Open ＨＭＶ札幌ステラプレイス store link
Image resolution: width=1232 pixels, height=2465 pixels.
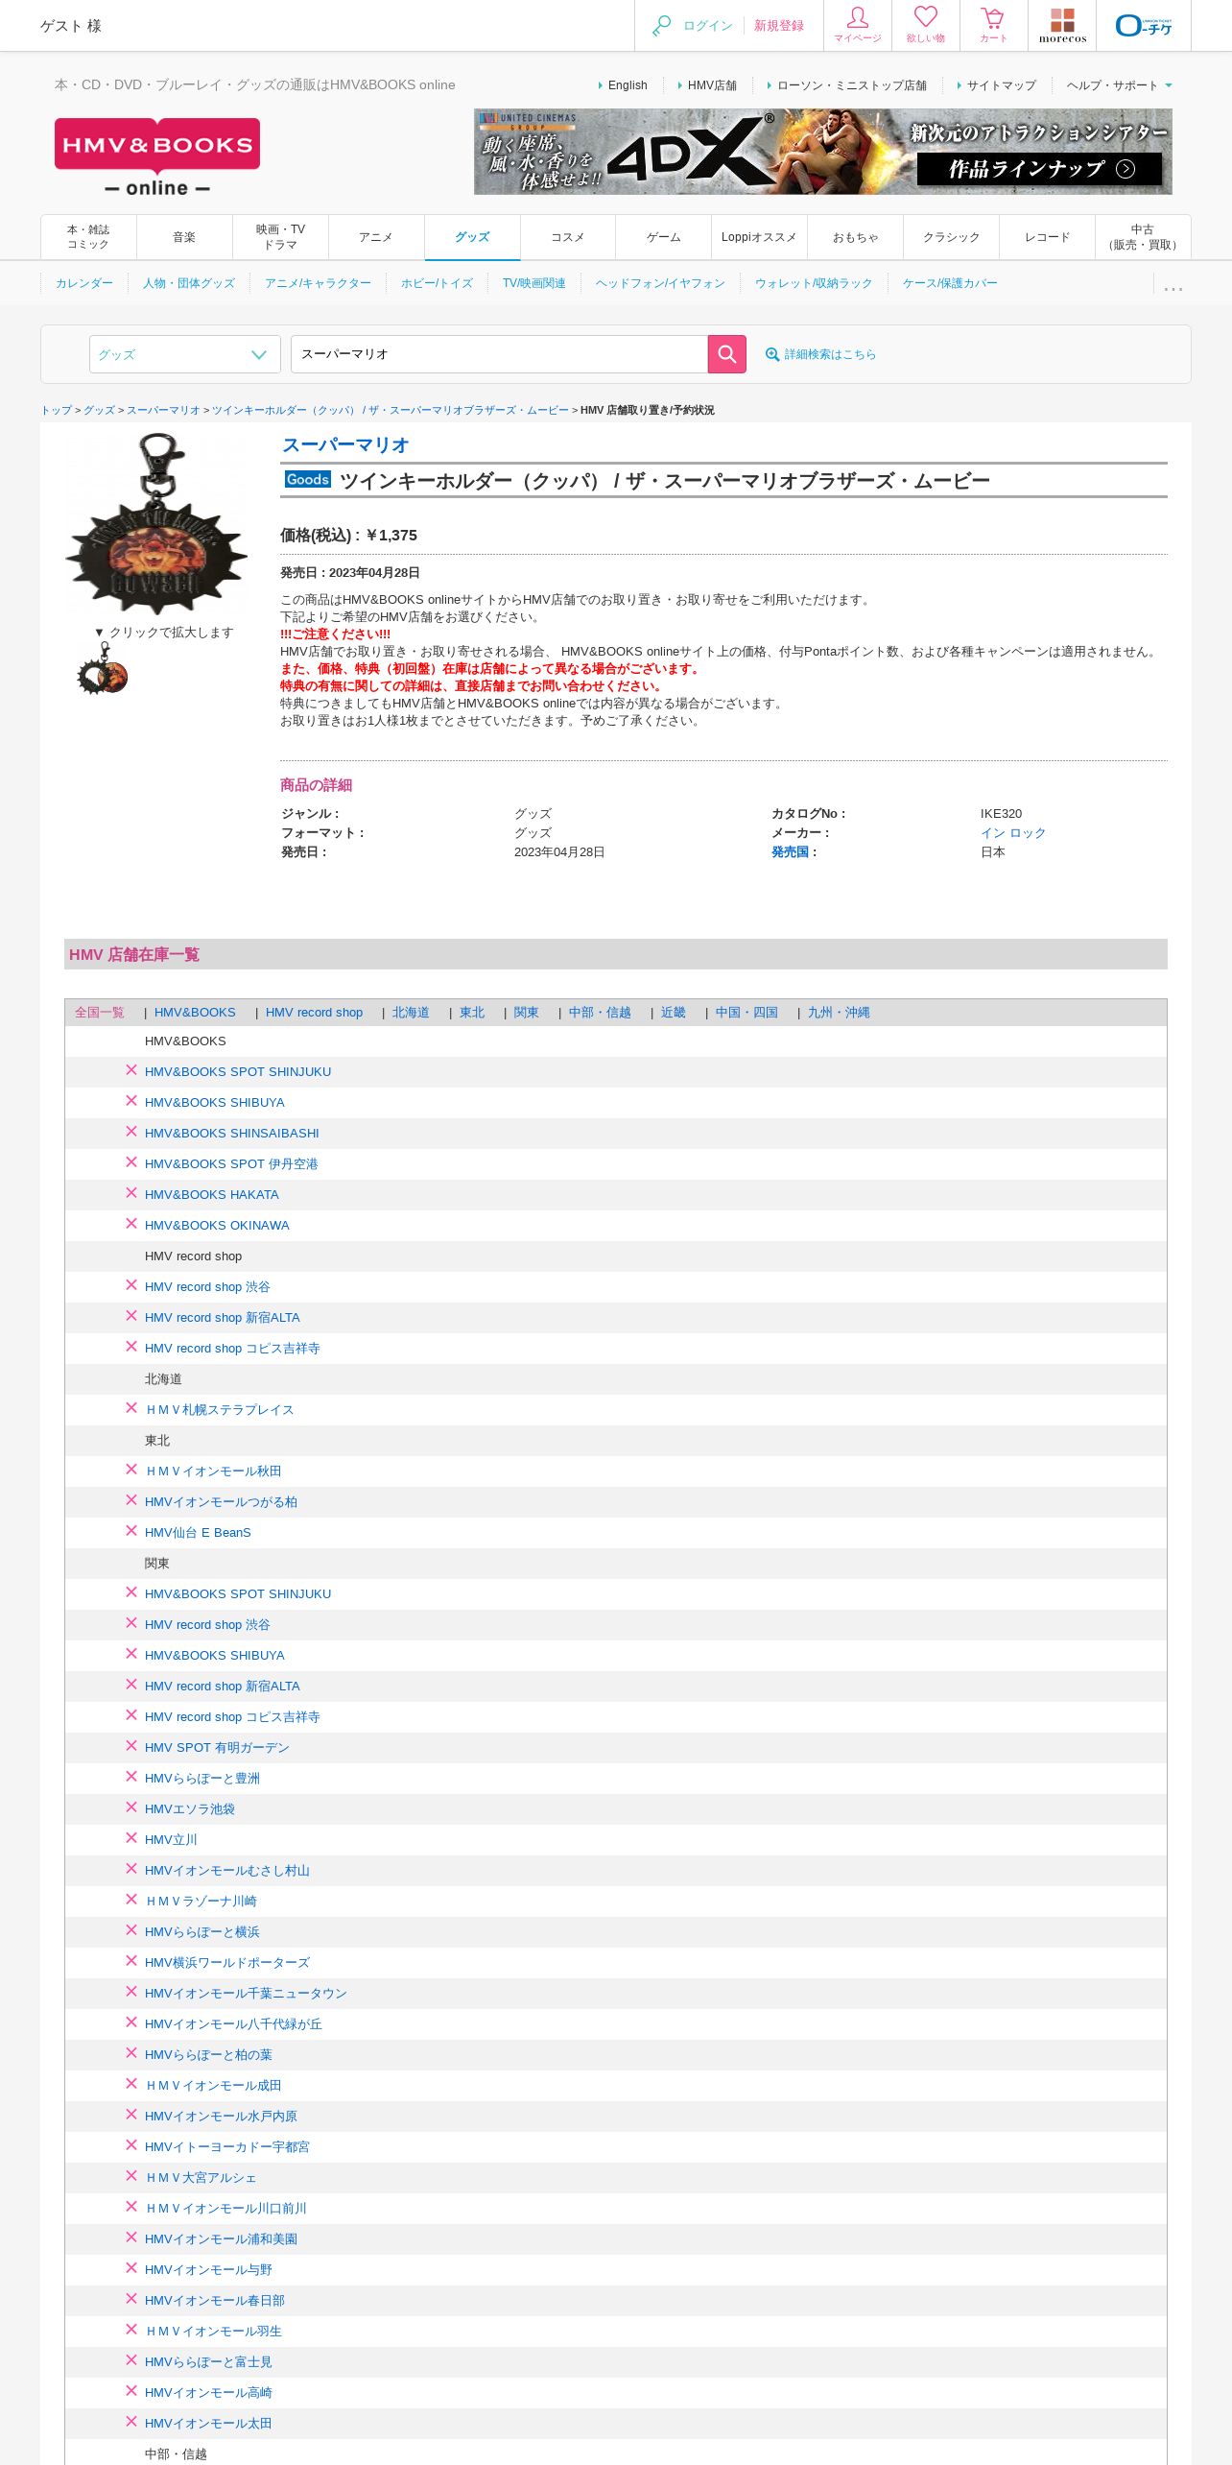click(219, 1409)
